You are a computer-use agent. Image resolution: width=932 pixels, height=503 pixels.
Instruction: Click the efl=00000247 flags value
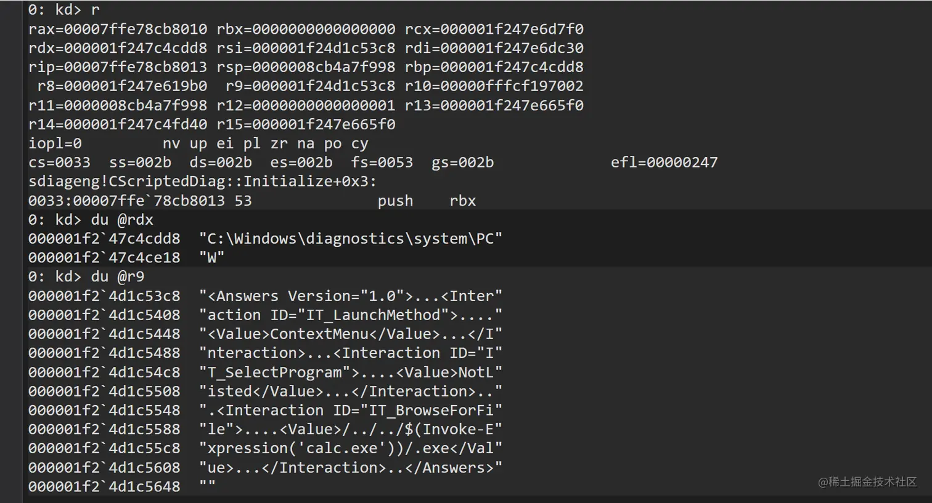[x=664, y=163]
